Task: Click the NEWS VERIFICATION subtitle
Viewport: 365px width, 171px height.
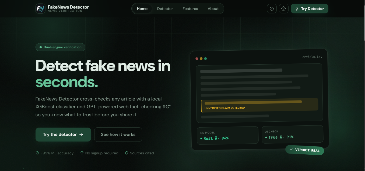Action: 65,11
